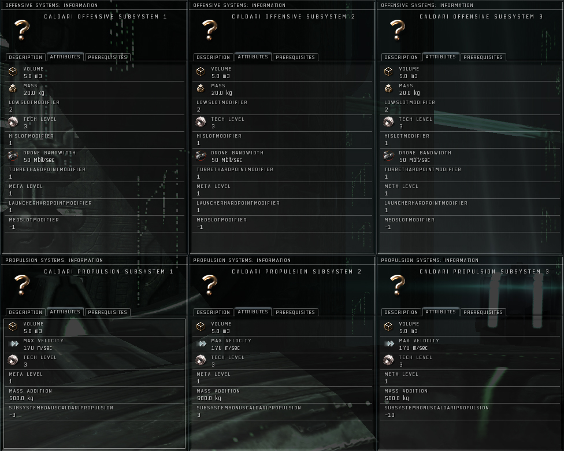
Task: Click Max Velocity arrows icon in Propulsion Subsystem 1
Action: pyautogui.click(x=14, y=343)
